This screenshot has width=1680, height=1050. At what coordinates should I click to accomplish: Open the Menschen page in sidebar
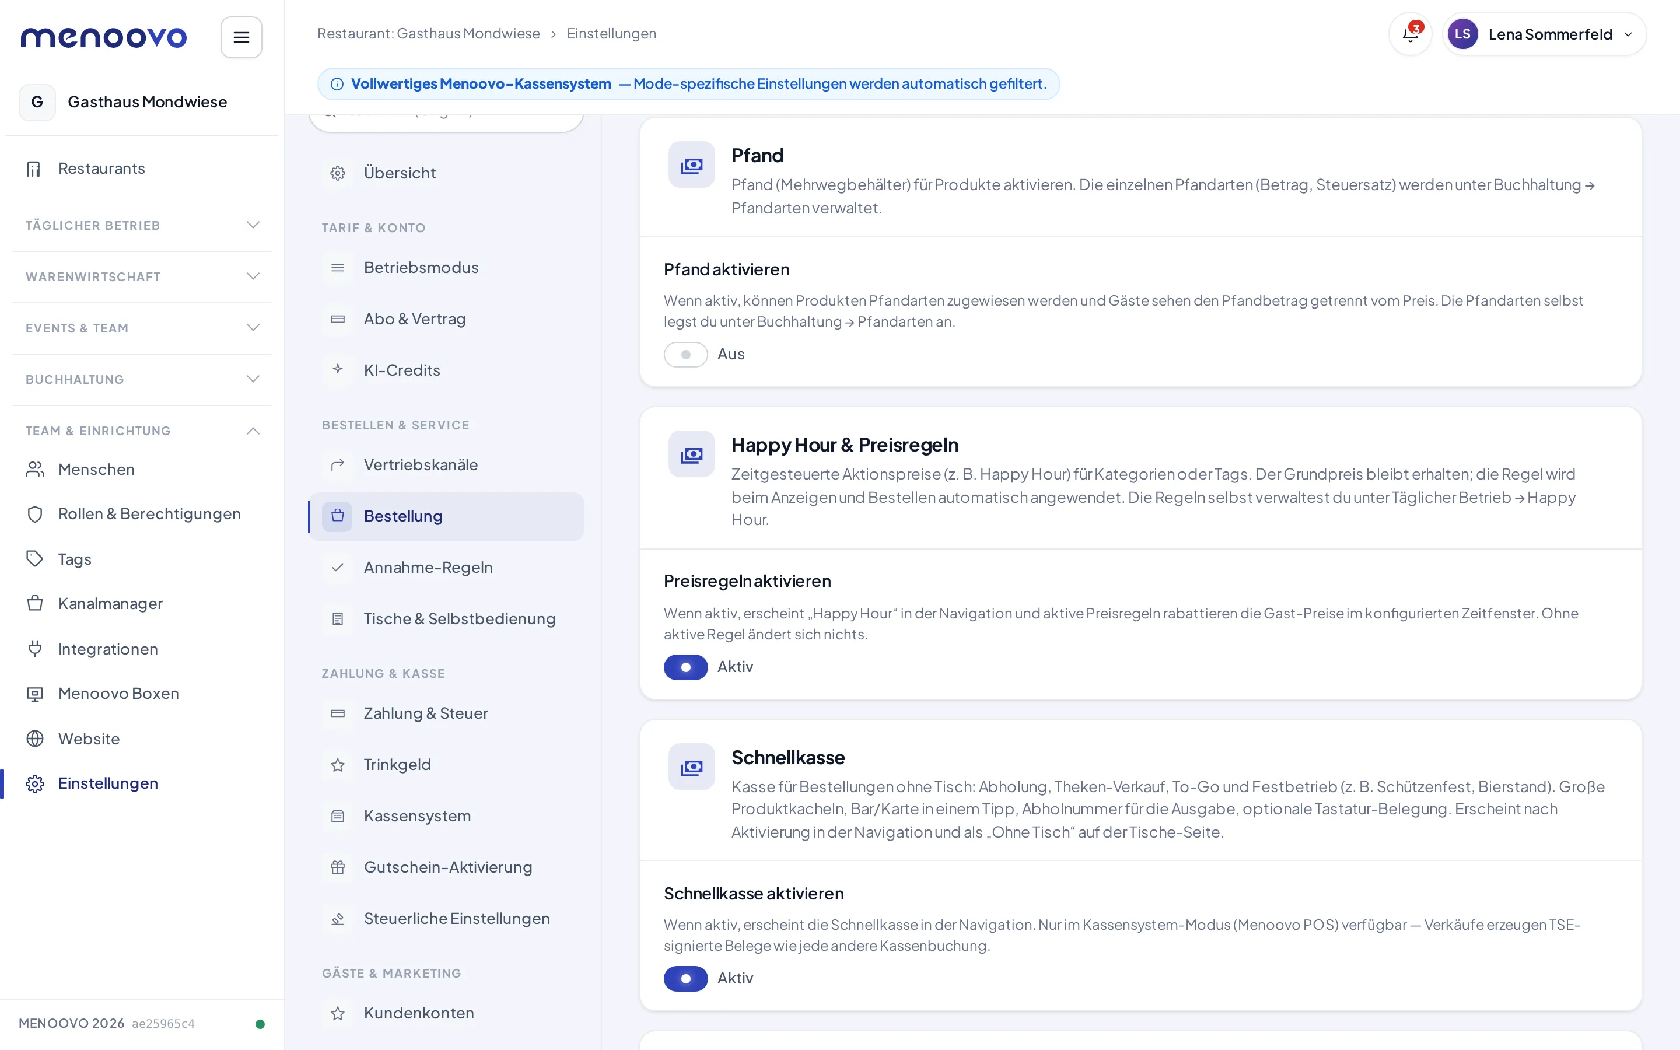click(x=142, y=470)
